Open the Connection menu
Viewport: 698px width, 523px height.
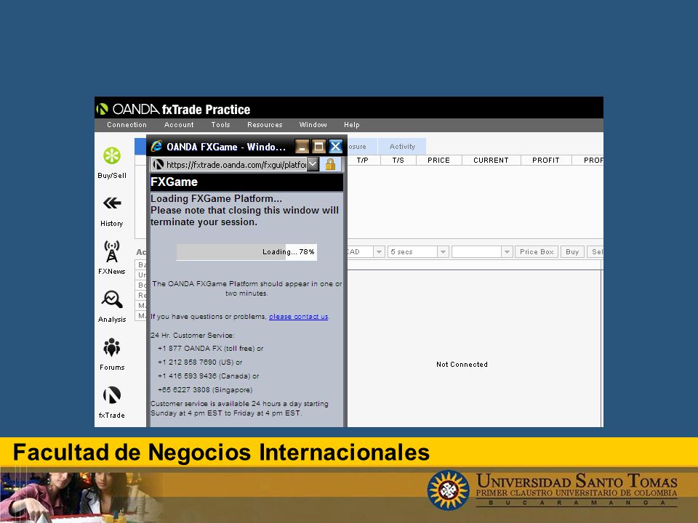pos(127,125)
